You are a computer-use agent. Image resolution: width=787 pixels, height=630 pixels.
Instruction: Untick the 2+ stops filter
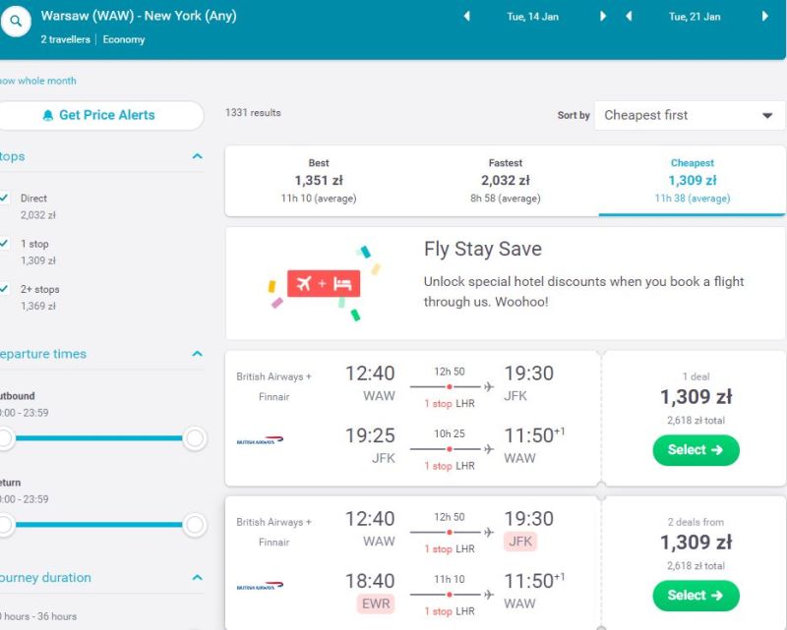(x=4, y=289)
